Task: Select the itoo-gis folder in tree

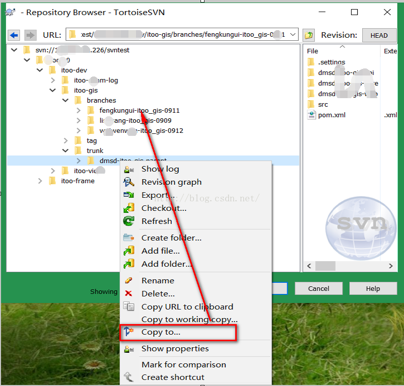Action: pyautogui.click(x=86, y=90)
